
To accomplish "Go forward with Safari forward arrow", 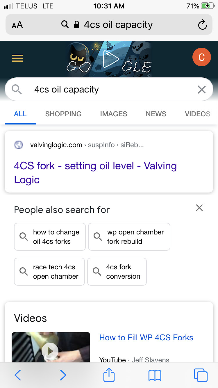I will pyautogui.click(x=63, y=375).
